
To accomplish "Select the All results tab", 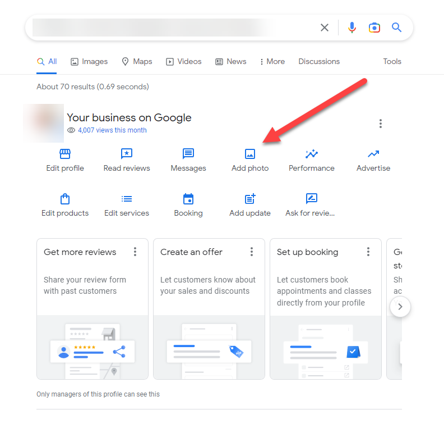I will tap(47, 62).
